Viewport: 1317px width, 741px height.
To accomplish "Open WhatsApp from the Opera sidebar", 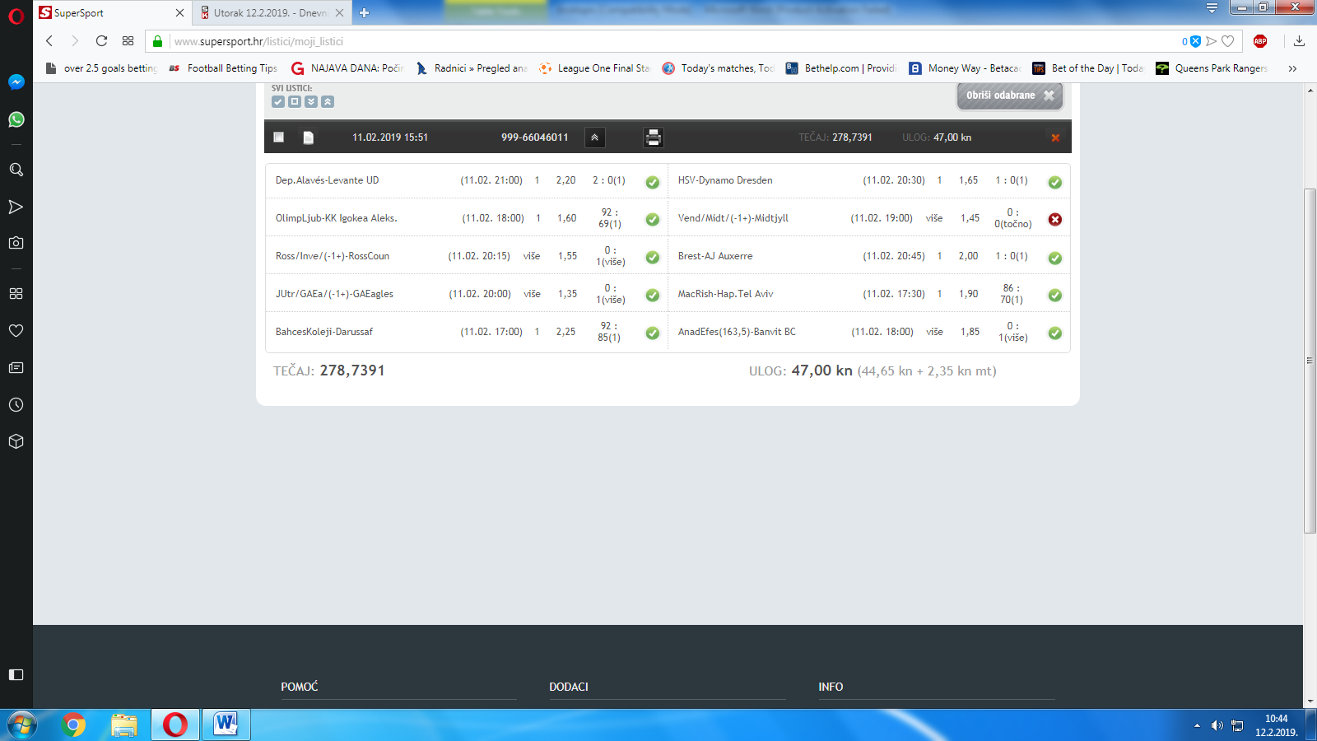I will coord(16,120).
